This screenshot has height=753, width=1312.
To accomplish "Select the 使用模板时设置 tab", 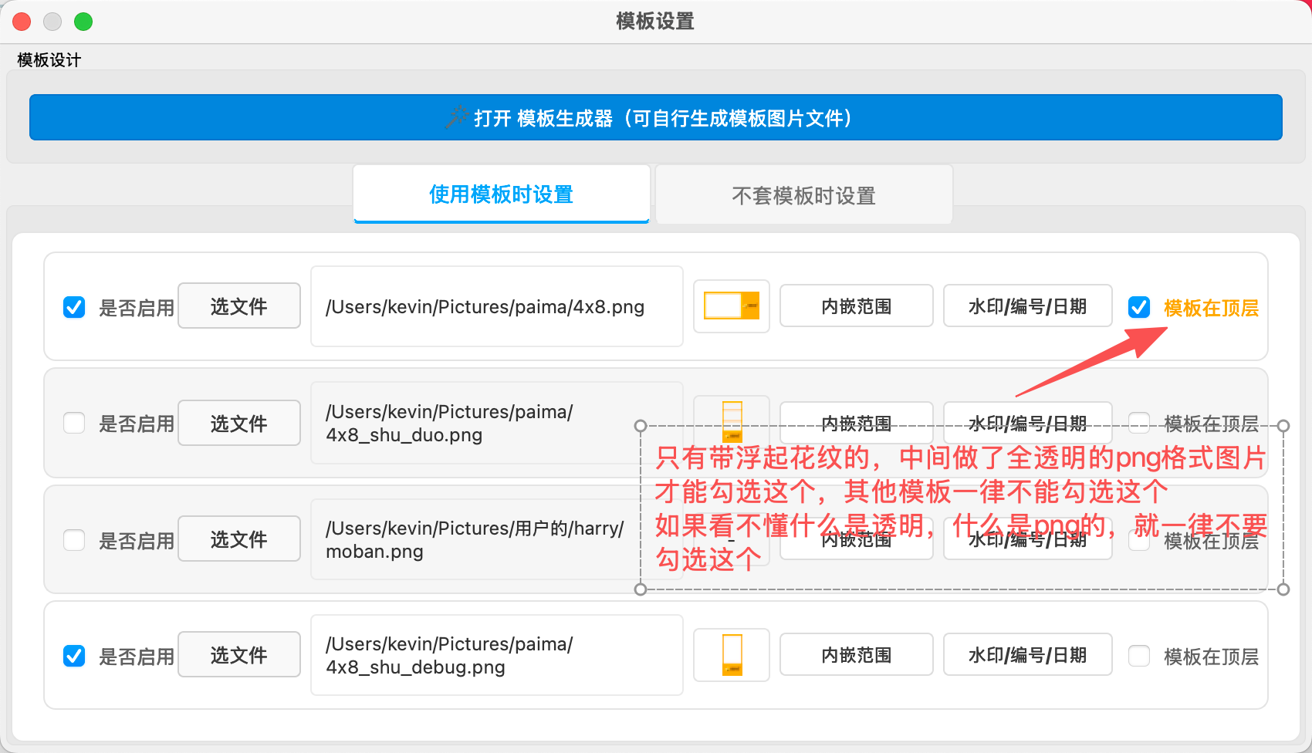I will click(501, 194).
